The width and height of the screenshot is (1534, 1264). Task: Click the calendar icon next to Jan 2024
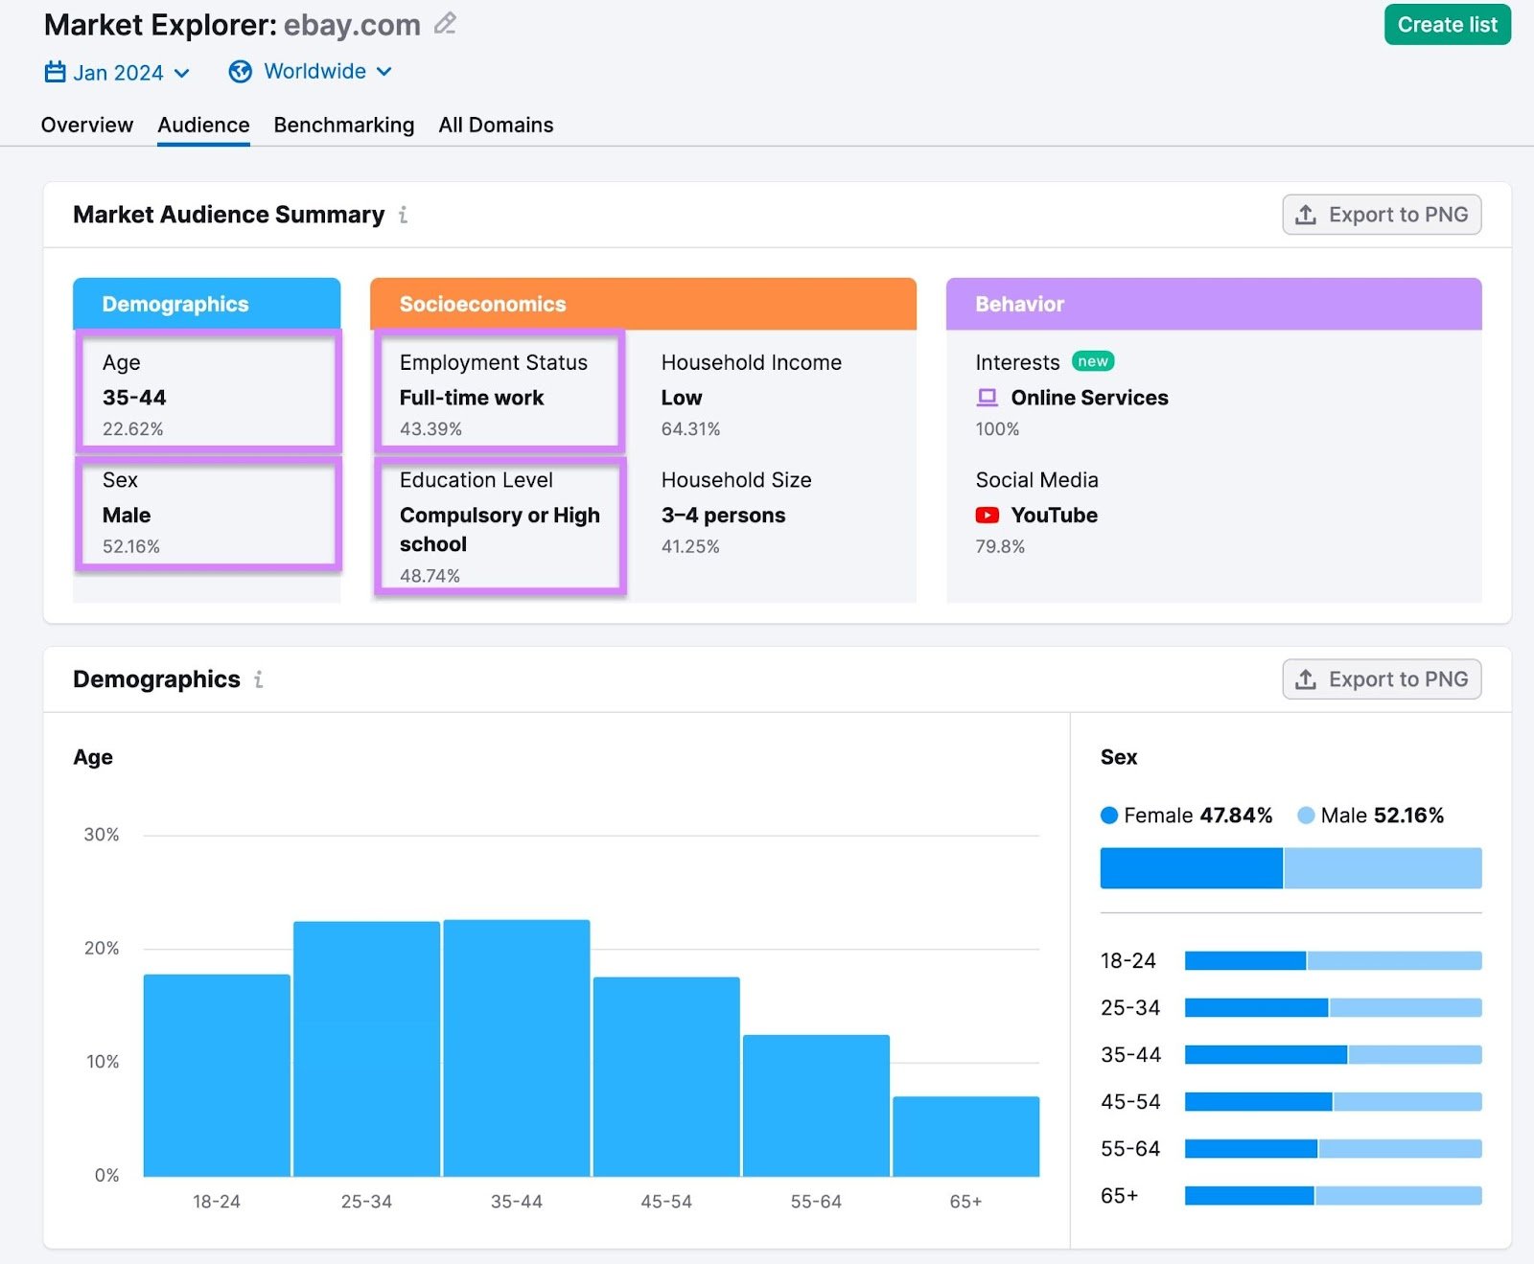(55, 72)
